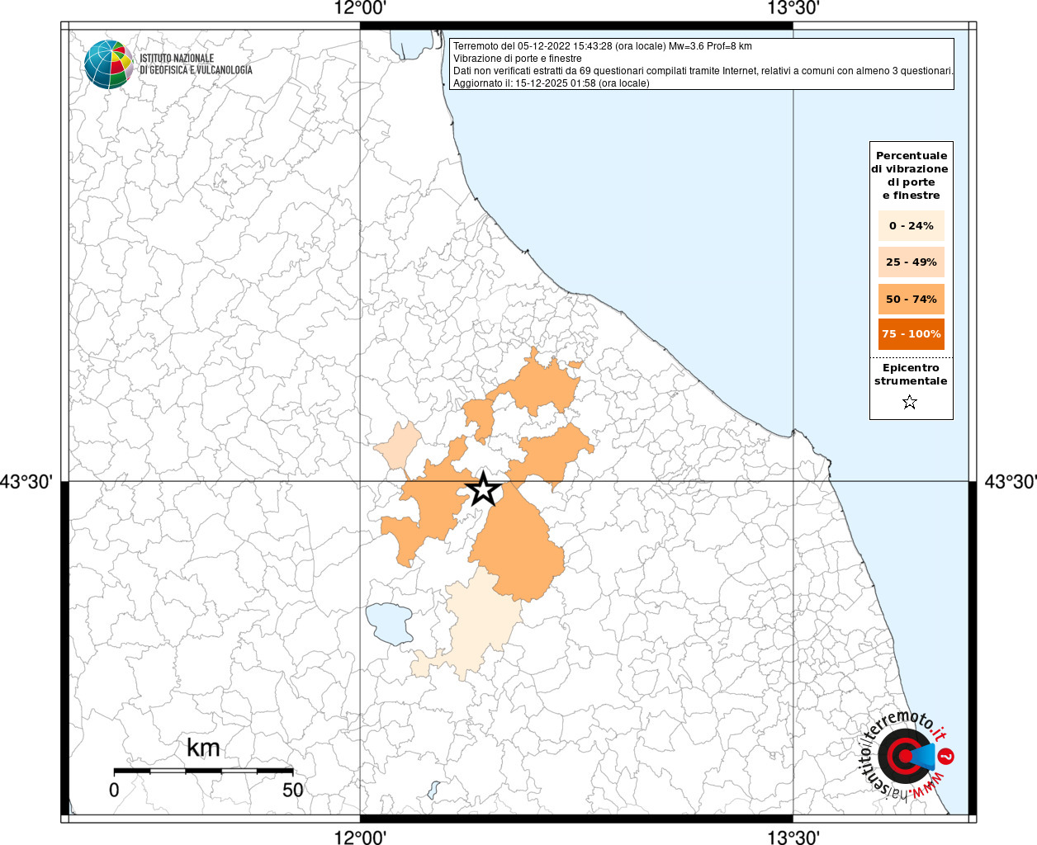Click the Istituto Nazionale di Geofisica text

pos(196,64)
